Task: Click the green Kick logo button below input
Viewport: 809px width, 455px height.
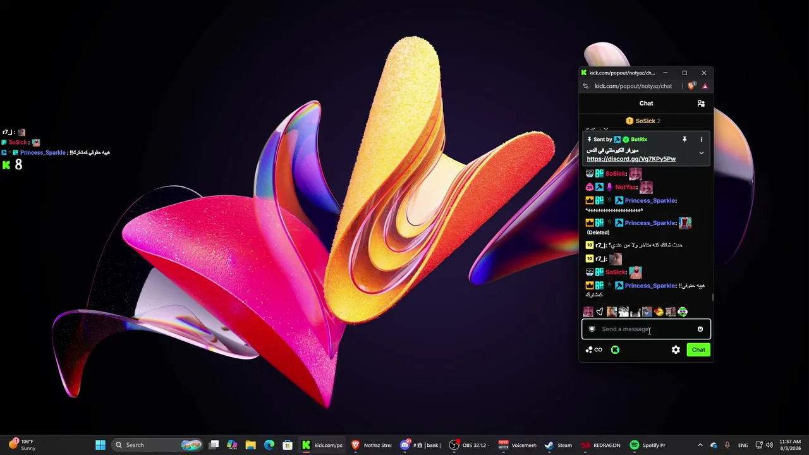Action: coord(615,349)
